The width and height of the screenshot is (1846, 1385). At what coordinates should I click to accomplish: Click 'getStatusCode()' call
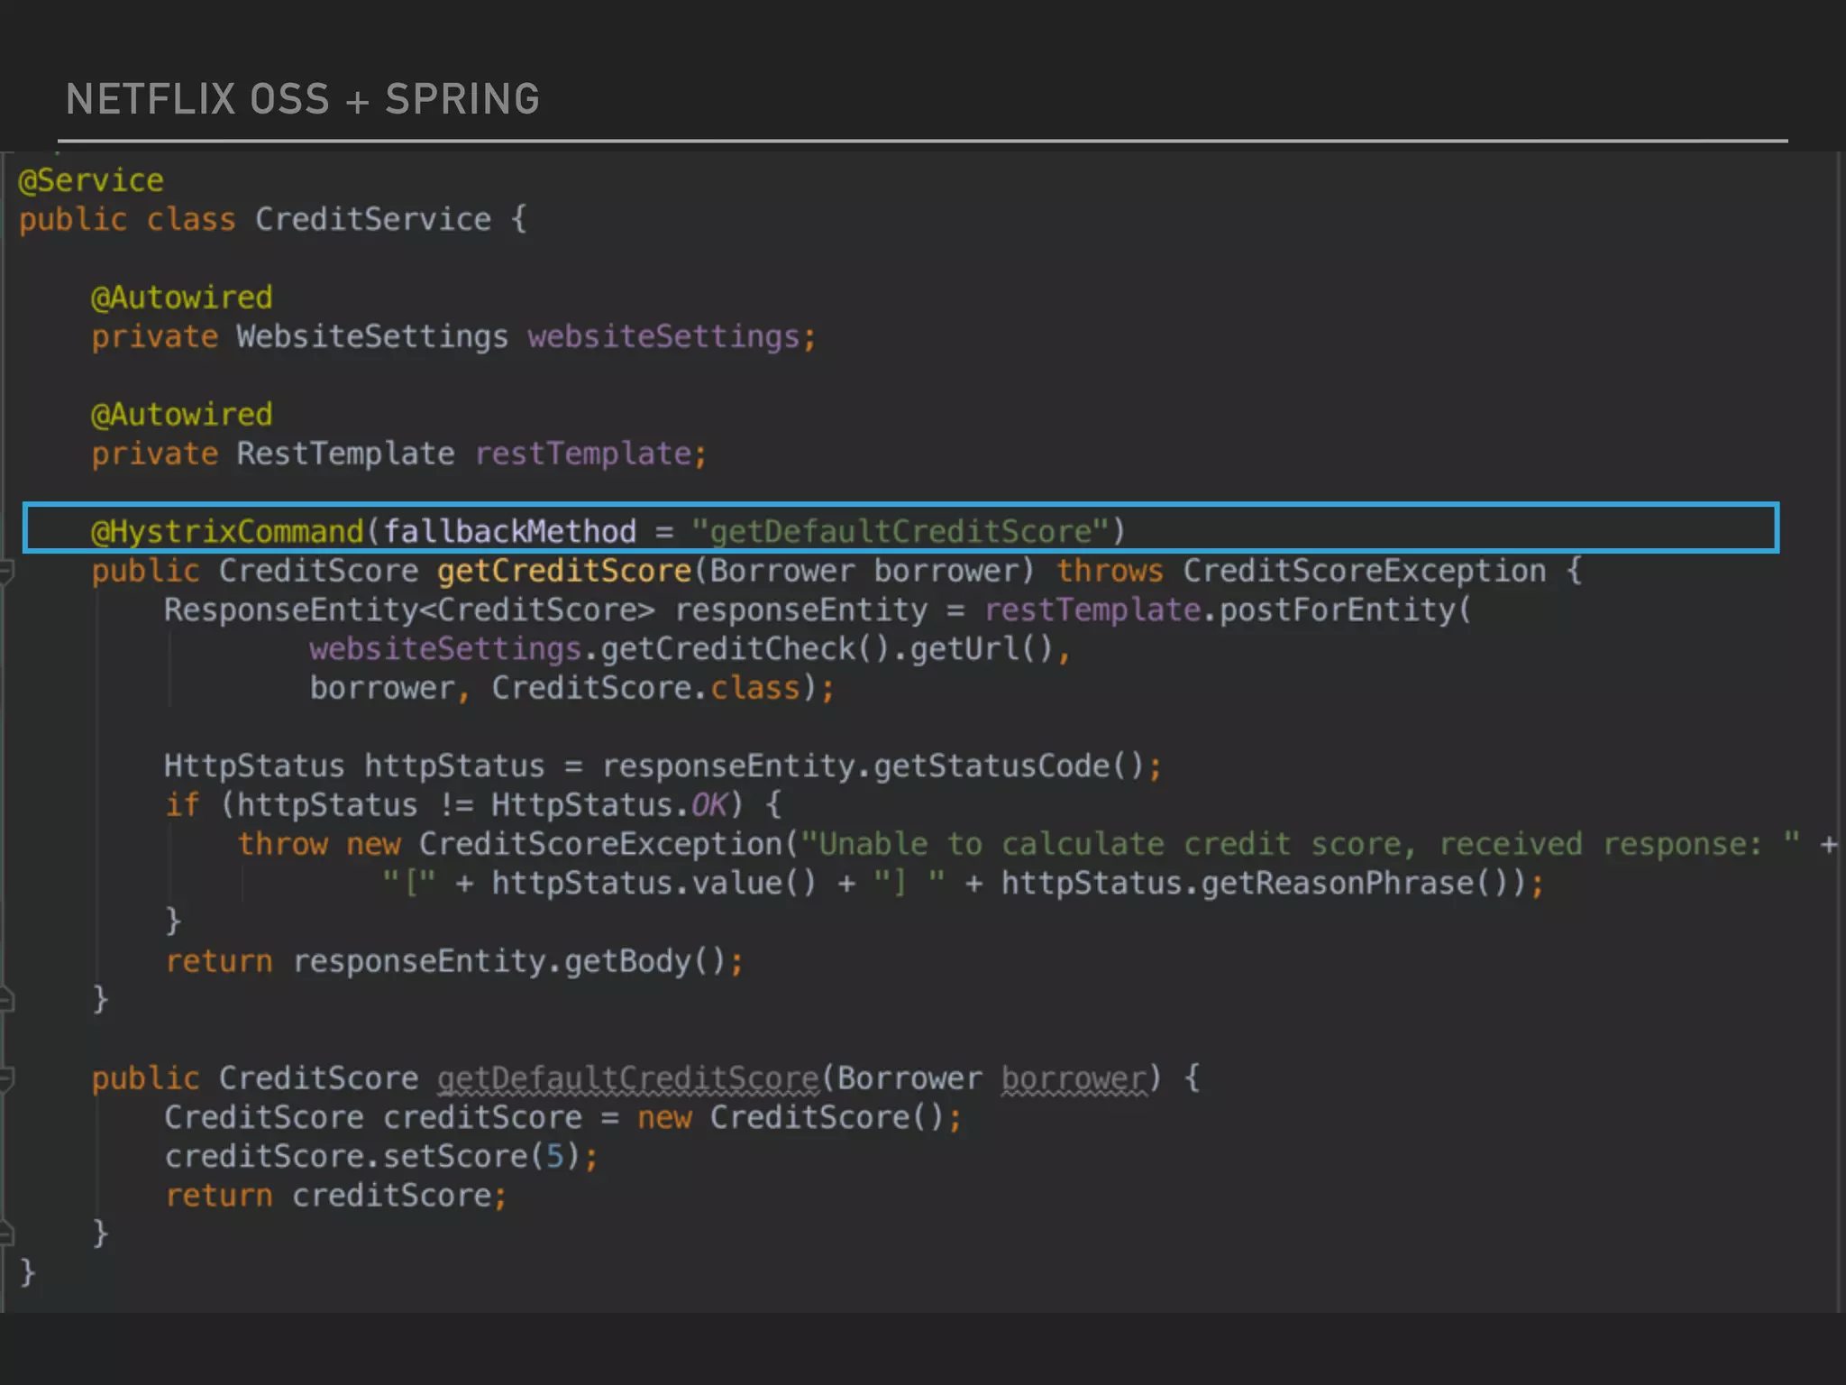pos(1009,766)
